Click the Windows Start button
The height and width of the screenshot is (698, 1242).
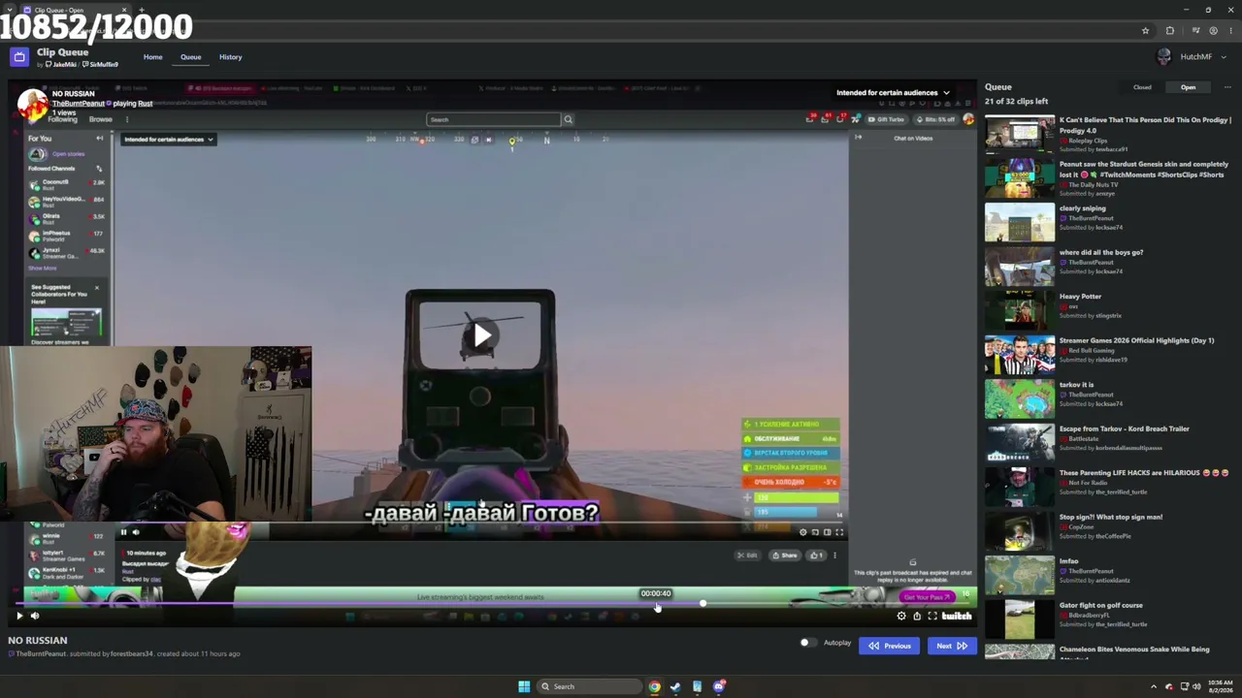click(x=524, y=686)
